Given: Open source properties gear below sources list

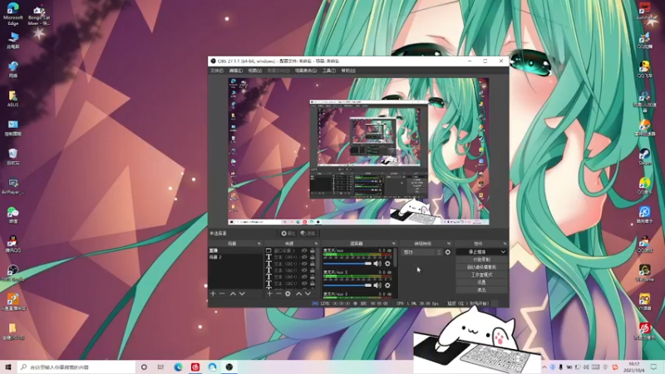Looking at the screenshot, I should pyautogui.click(x=288, y=293).
